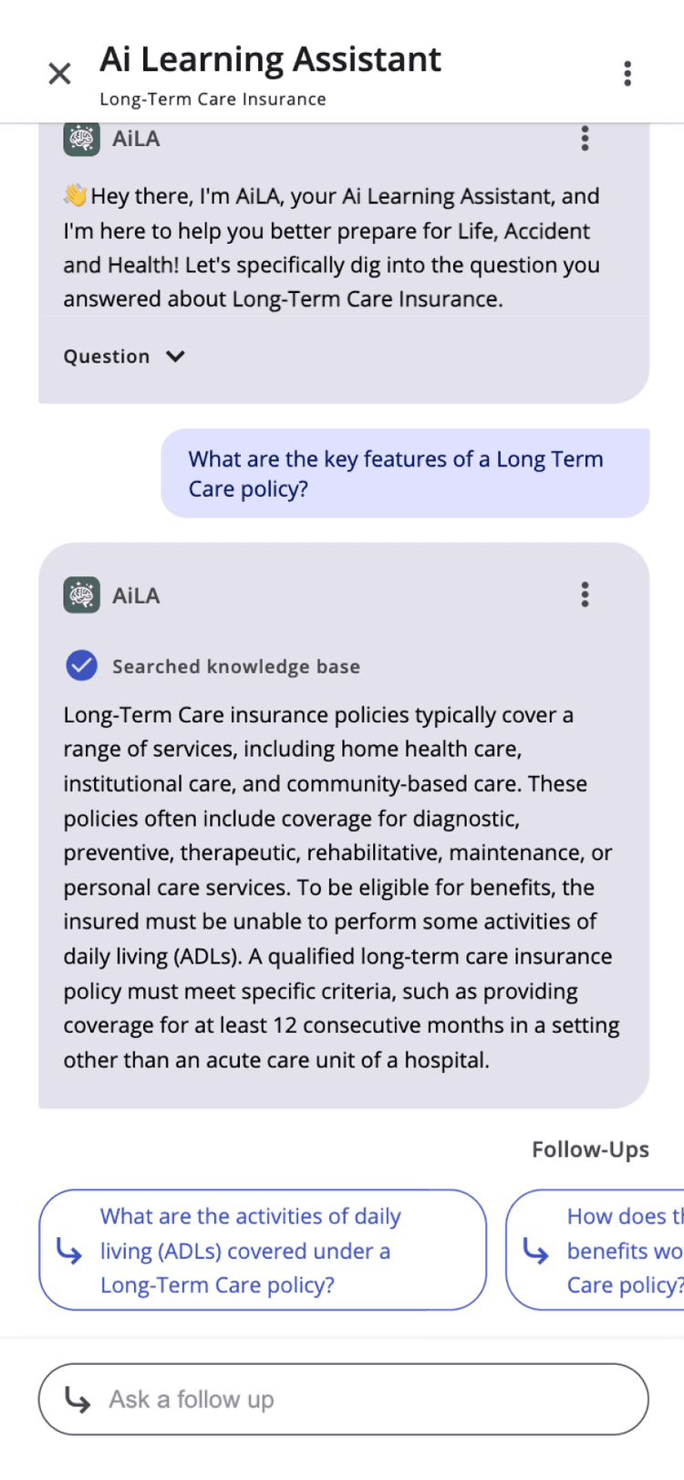Click the Searched knowledge base status text
The width and height of the screenshot is (684, 1480).
point(236,667)
